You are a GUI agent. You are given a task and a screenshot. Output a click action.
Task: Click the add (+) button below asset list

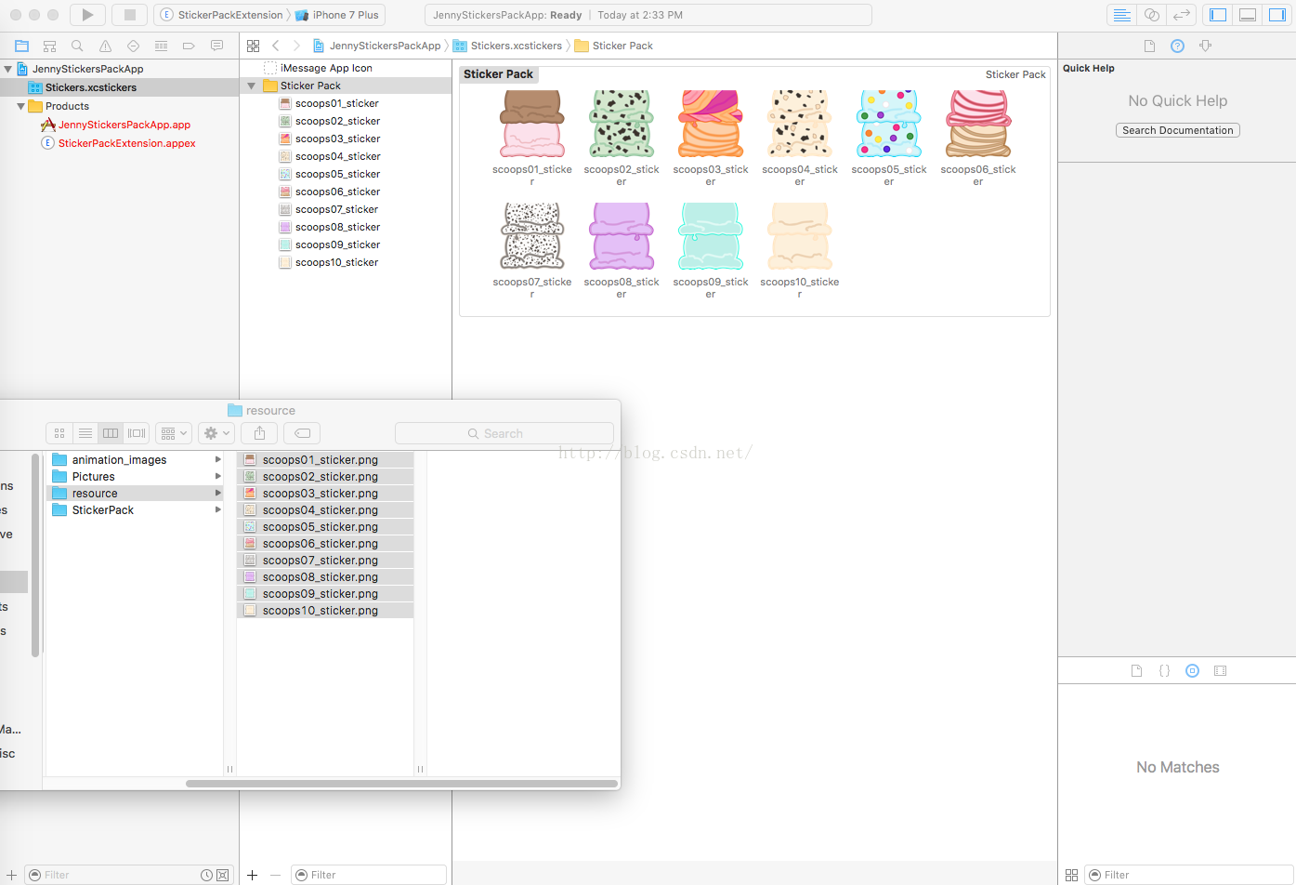252,875
